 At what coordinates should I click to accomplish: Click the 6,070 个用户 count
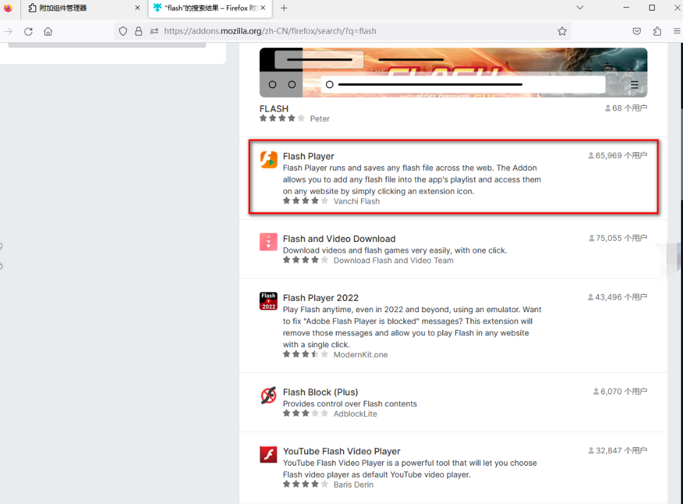620,392
